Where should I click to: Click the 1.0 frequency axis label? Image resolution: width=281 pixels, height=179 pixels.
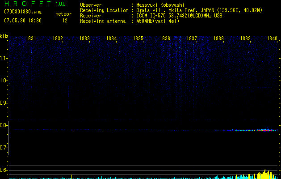tap(4, 81)
